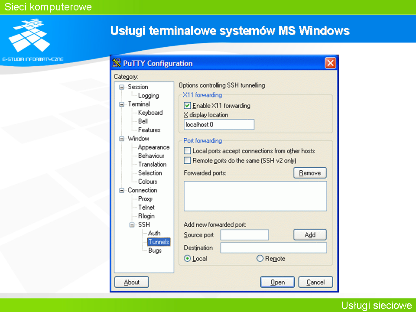Toggle Enable X11 forwarding checkbox
The width and height of the screenshot is (416, 312).
[187, 106]
